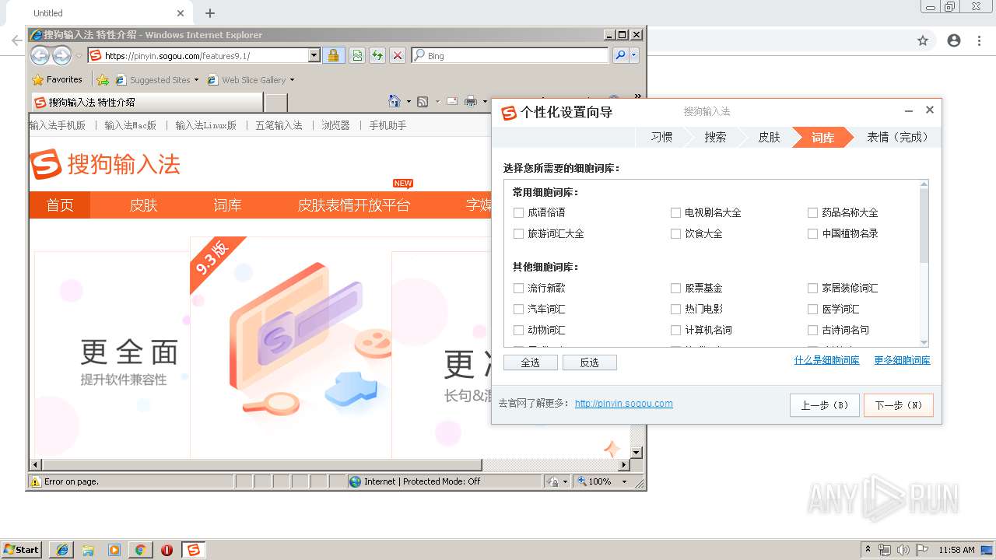
Task: Check the 电视剧名大全 dictionary
Action: 676,212
